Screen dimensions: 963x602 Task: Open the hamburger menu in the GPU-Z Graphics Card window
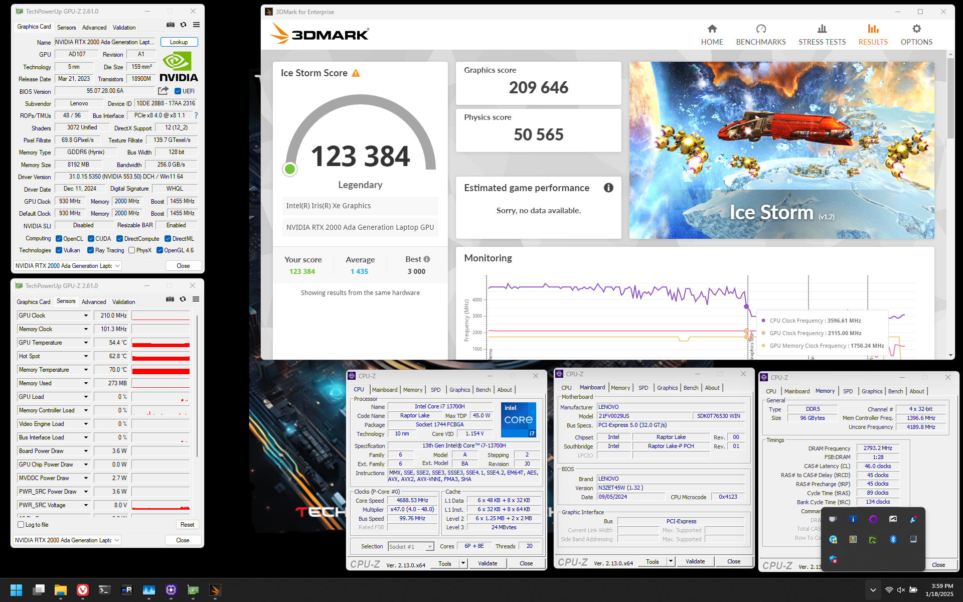[x=196, y=25]
